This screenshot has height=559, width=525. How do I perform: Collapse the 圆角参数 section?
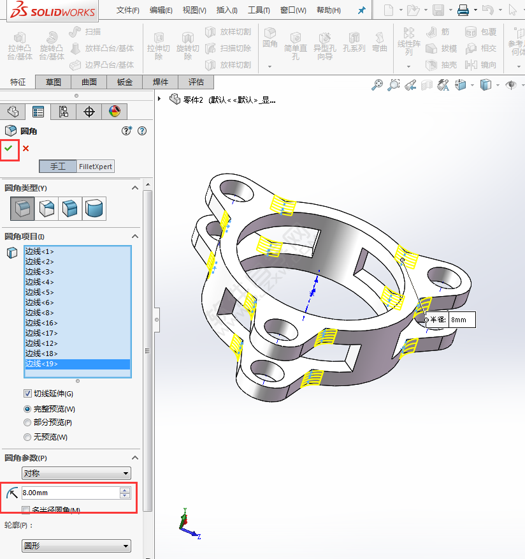(135, 458)
